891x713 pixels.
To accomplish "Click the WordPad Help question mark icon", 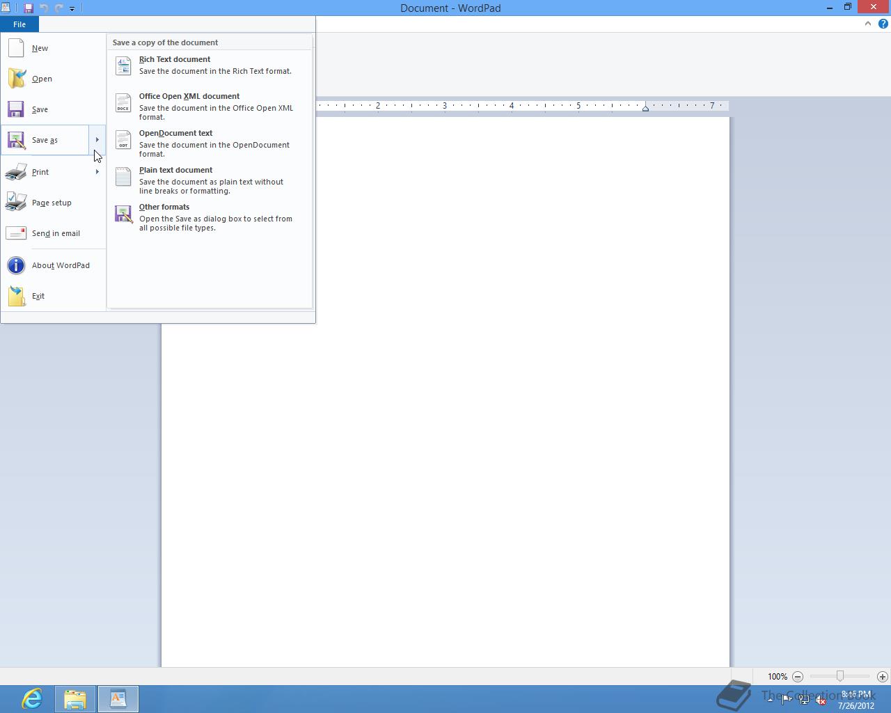I will coord(883,24).
